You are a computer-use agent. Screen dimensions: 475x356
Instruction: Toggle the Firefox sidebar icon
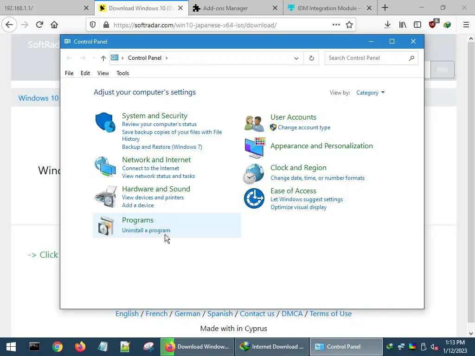[x=417, y=25]
